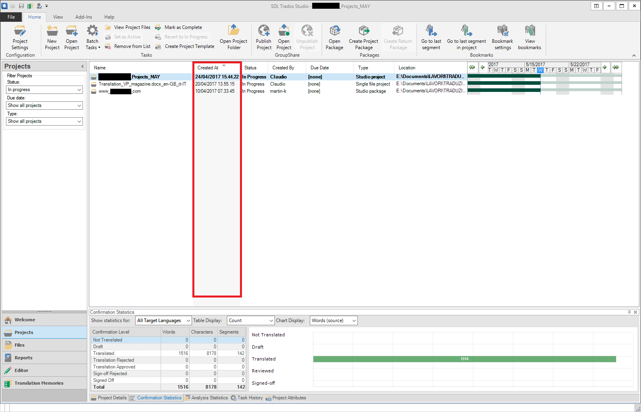
Task: Click the Translated row words value 1516
Action: tap(183, 353)
